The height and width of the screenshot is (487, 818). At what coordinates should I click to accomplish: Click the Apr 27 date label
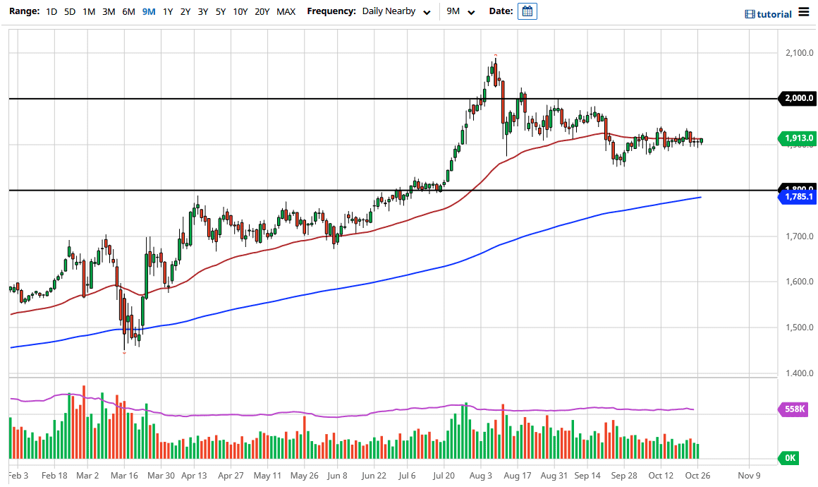click(231, 476)
